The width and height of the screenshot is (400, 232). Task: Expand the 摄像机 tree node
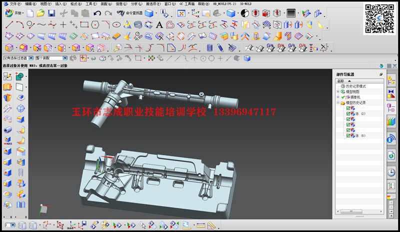[x=338, y=97]
